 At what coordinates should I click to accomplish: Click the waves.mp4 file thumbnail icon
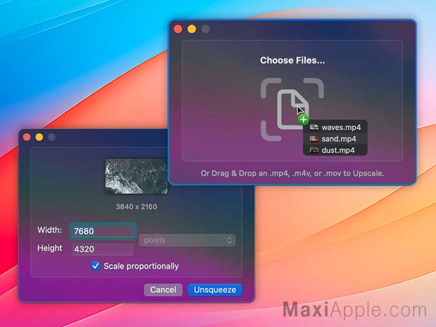[x=314, y=127]
